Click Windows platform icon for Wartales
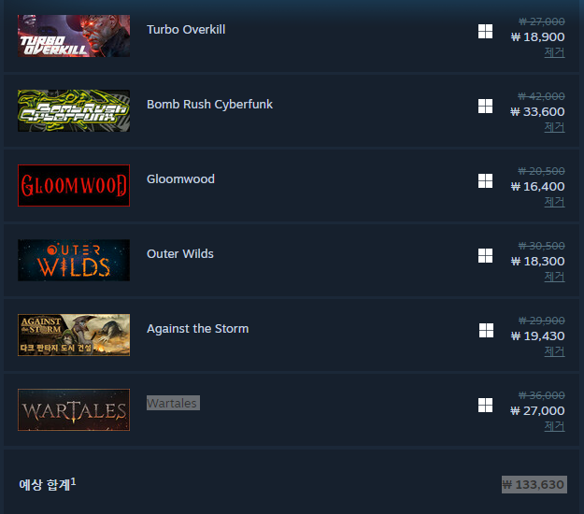The width and height of the screenshot is (584, 514). (x=485, y=406)
